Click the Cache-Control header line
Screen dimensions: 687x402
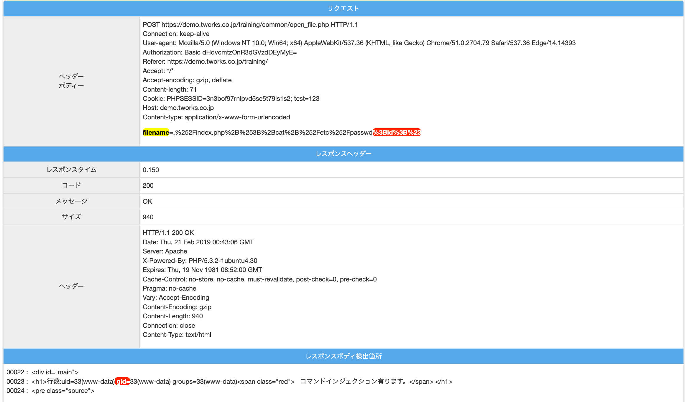coord(260,279)
